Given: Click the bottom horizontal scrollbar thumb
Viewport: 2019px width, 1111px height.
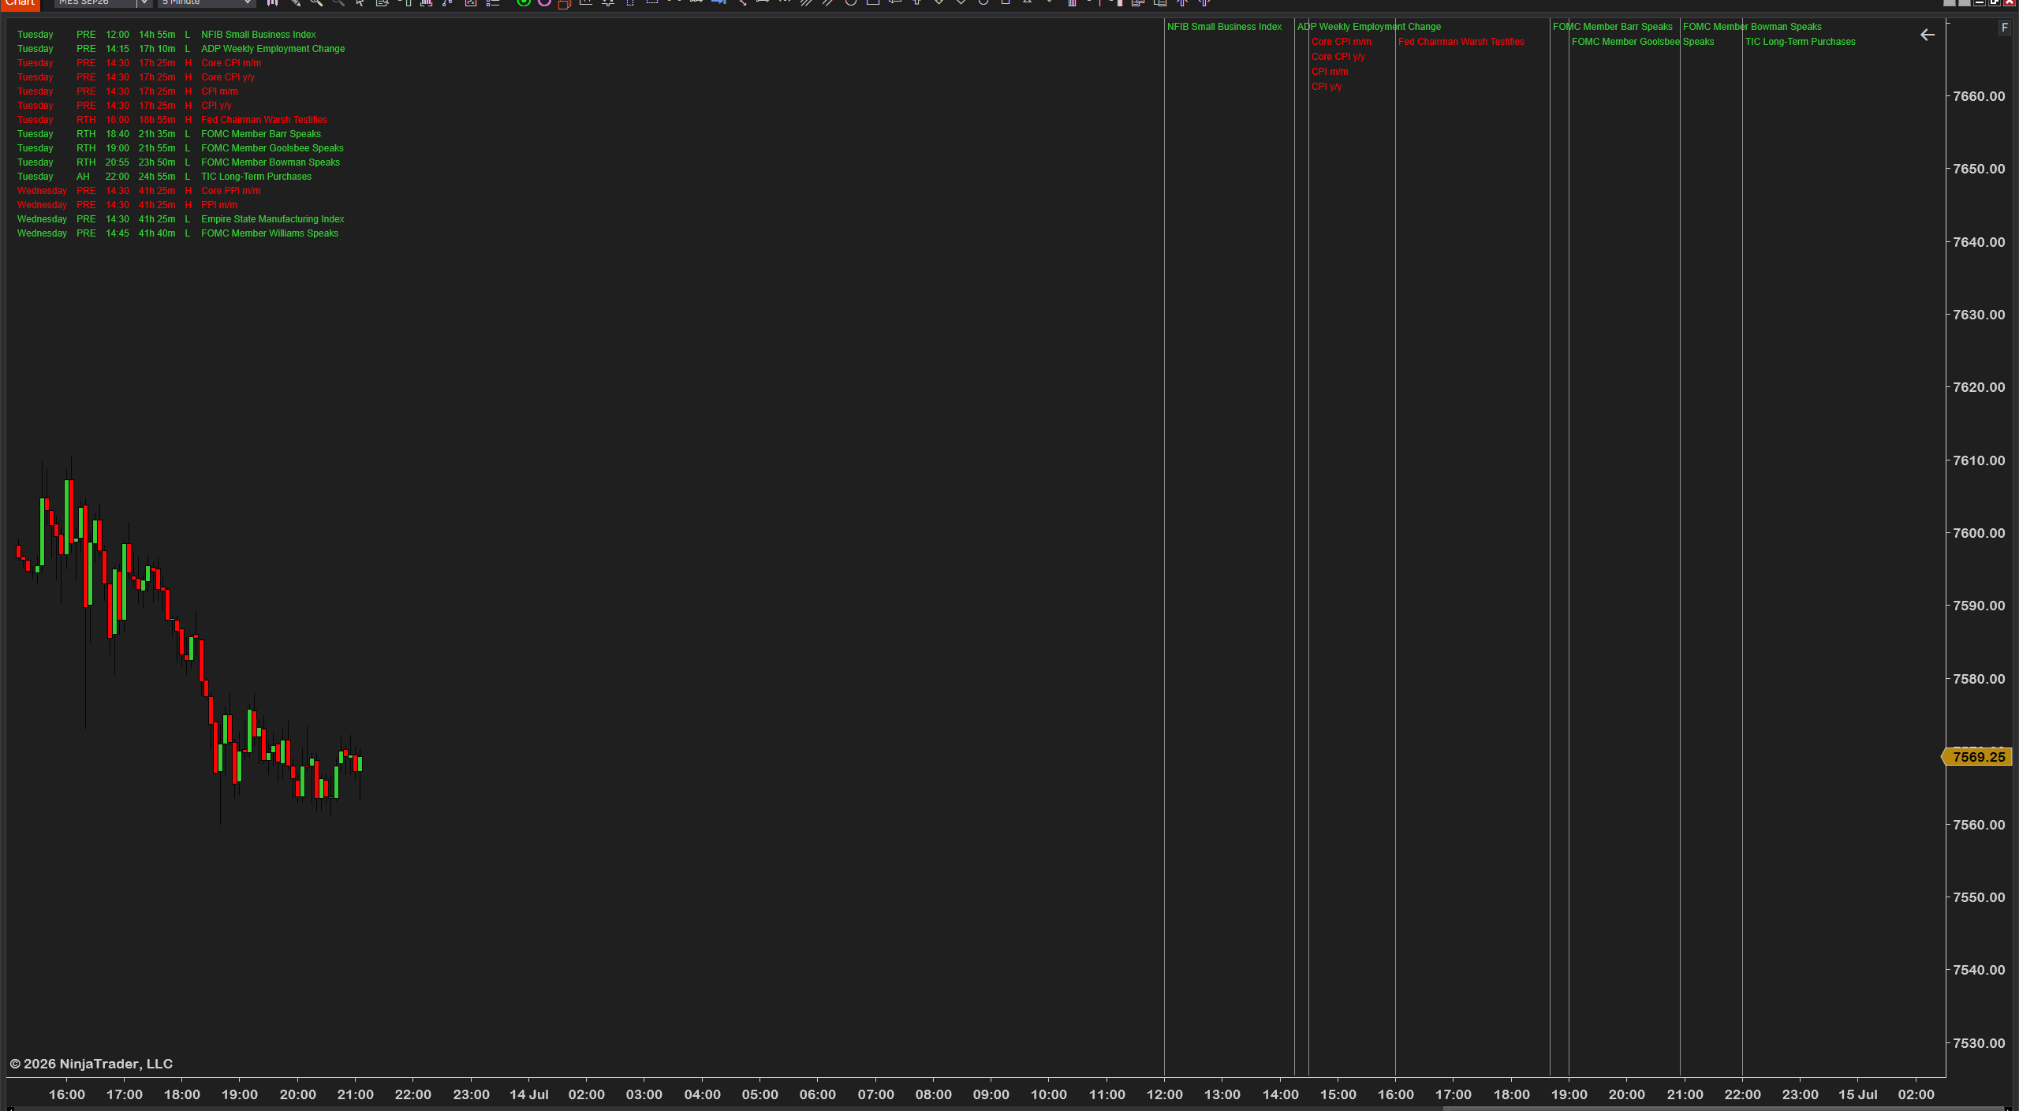Looking at the screenshot, I should 1723,1108.
